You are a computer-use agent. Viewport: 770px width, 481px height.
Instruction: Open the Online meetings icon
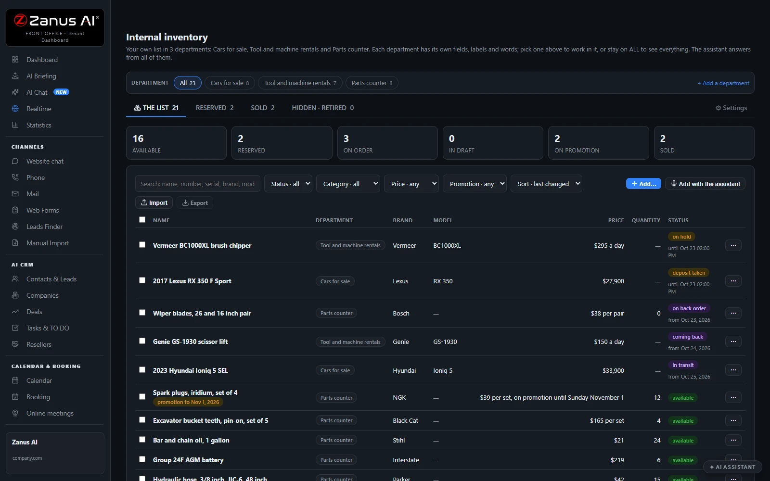[x=15, y=413]
